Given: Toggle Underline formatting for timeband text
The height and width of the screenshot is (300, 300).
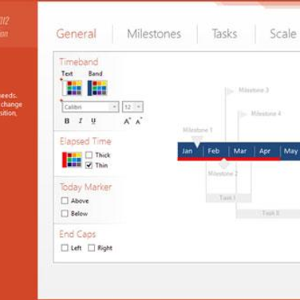Looking at the screenshot, I should tap(93, 121).
